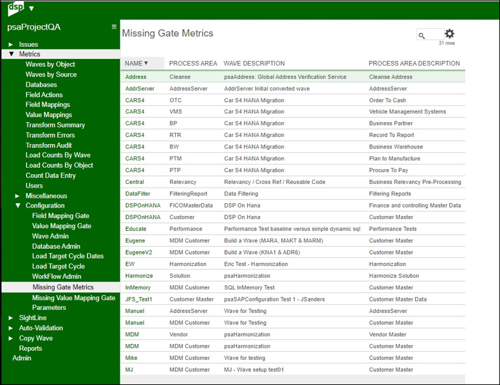Open the dropdown arrow beside dsp logo
Screen dimensions: 500x385
pos(32,8)
